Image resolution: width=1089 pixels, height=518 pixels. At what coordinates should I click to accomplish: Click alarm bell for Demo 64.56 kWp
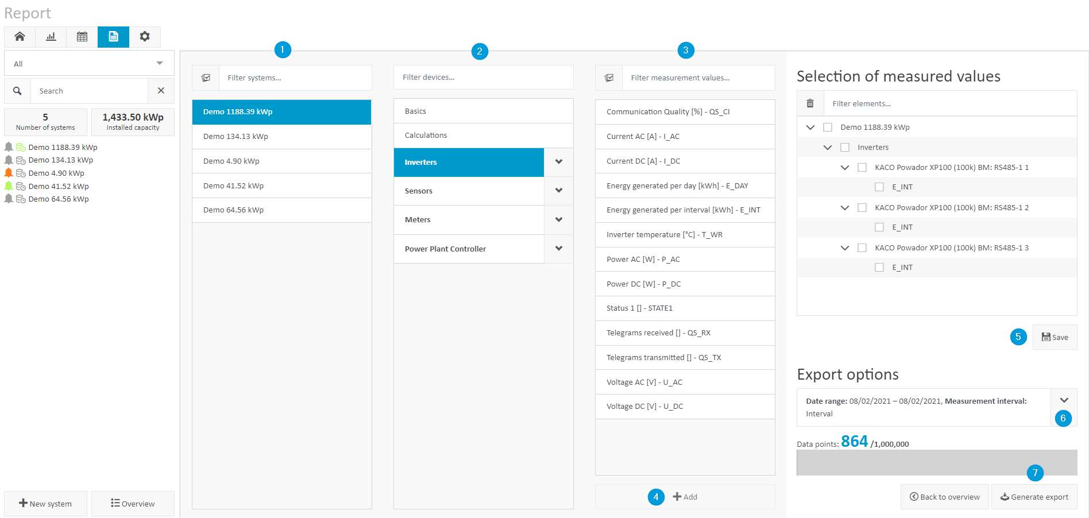[9, 199]
